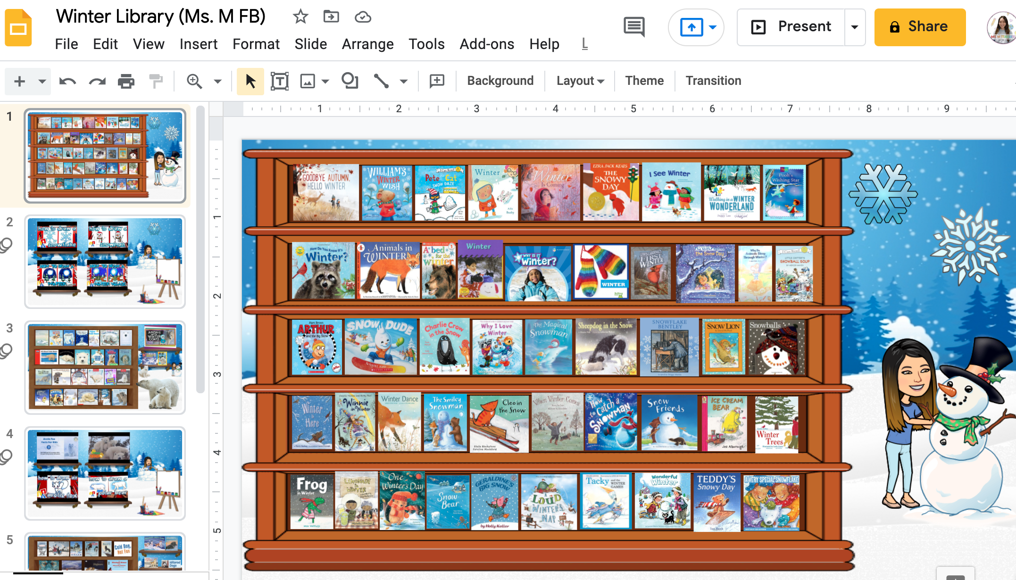Click the Pete the Cat book cover

click(441, 193)
